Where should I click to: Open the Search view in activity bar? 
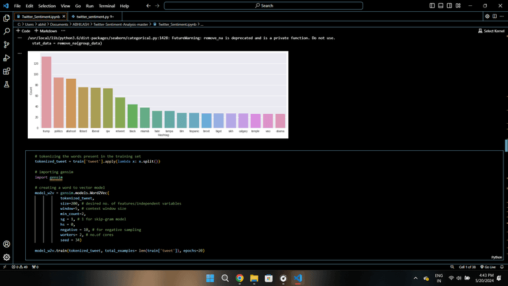pos(7,32)
